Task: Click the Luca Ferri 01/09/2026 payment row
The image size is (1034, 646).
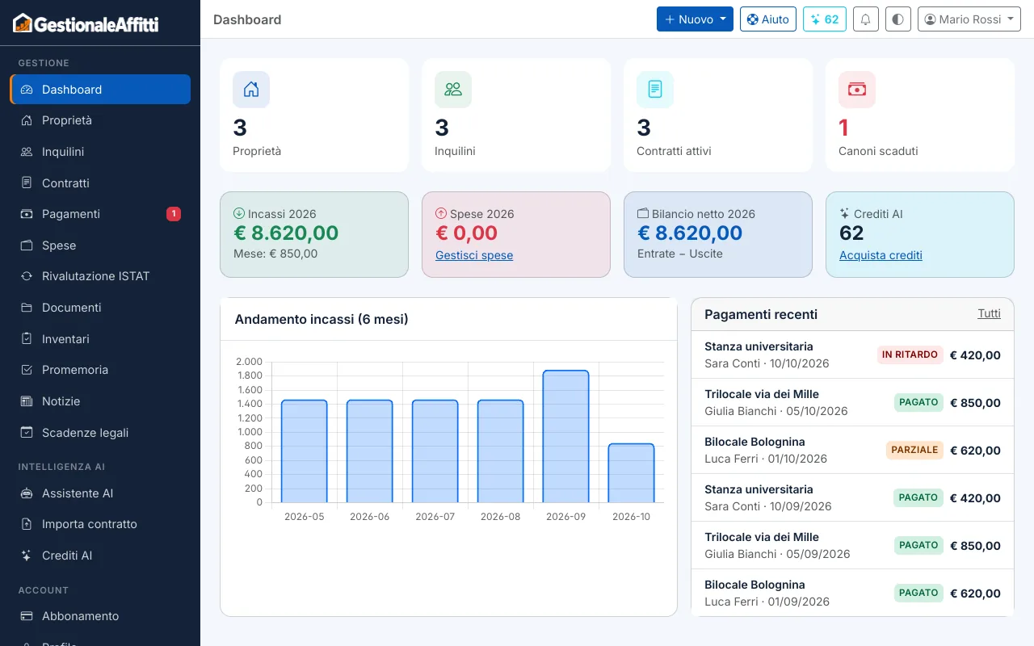Action: coord(852,593)
